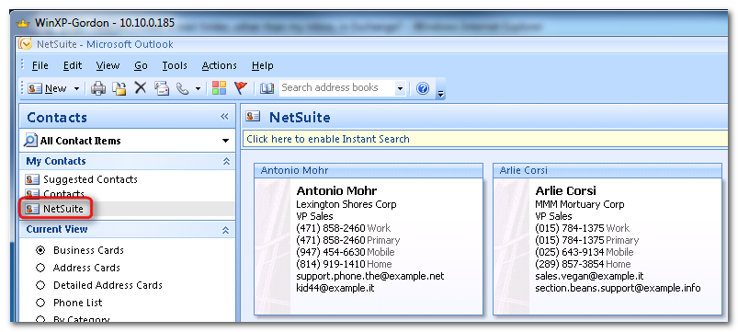Screen dimensions: 738x332
Task: Click here to enable Instant Search
Action: (328, 139)
